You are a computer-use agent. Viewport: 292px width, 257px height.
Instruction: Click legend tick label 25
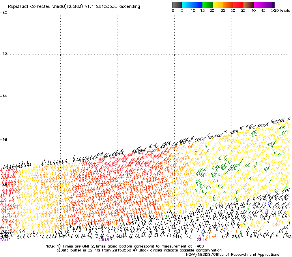click(x=223, y=11)
